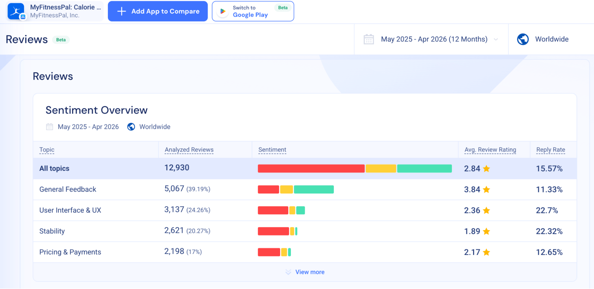Click Add App to Compare button
This screenshot has height=289, width=594.
[158, 11]
